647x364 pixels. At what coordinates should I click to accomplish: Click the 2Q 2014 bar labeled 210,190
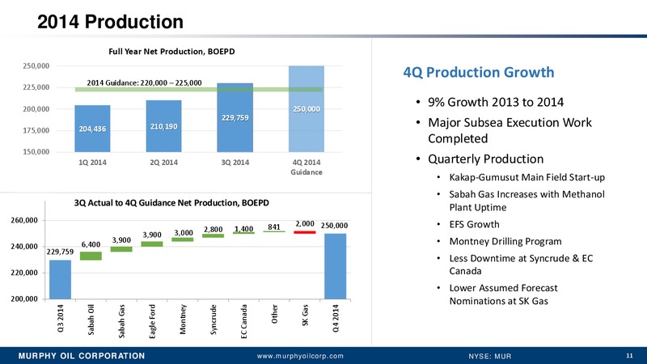pos(164,126)
